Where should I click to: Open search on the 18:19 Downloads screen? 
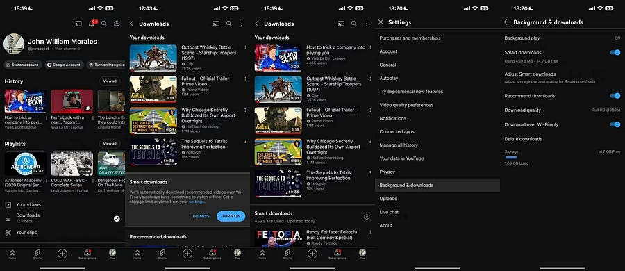354,24
